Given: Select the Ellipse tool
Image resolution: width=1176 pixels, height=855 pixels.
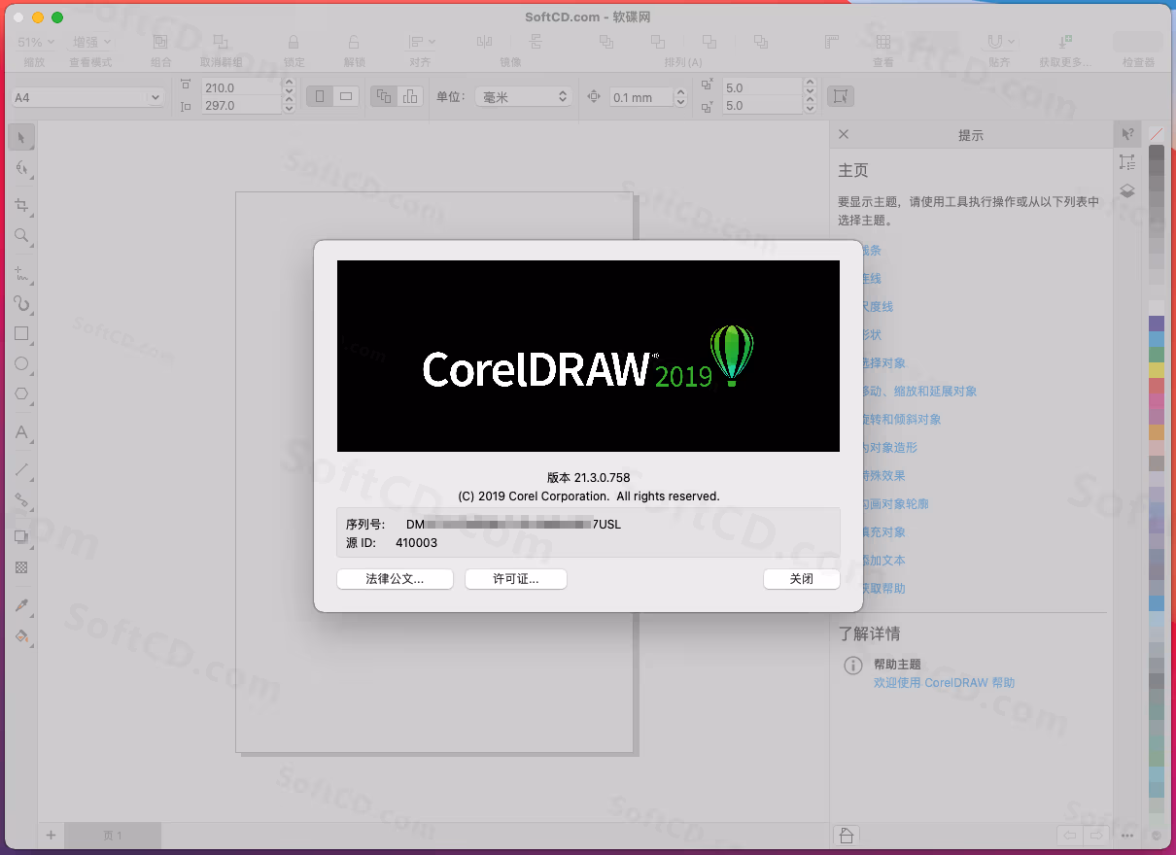Looking at the screenshot, I should point(21,363).
